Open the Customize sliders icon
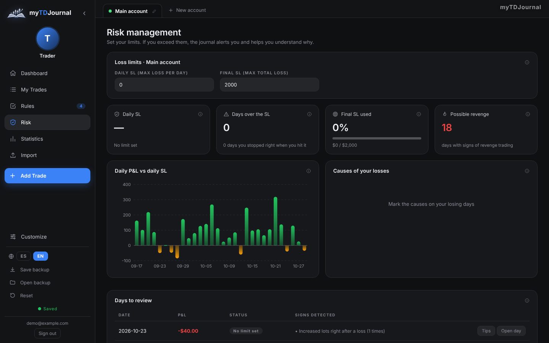549x343 pixels. pyautogui.click(x=13, y=237)
